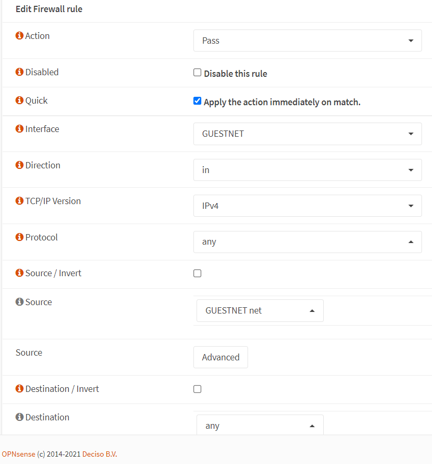Show help for Protocol setting

pos(19,237)
